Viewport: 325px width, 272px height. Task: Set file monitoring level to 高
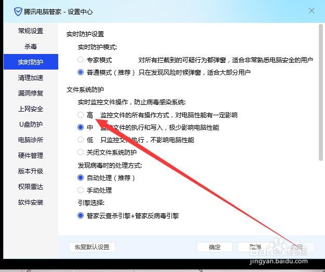[81, 115]
